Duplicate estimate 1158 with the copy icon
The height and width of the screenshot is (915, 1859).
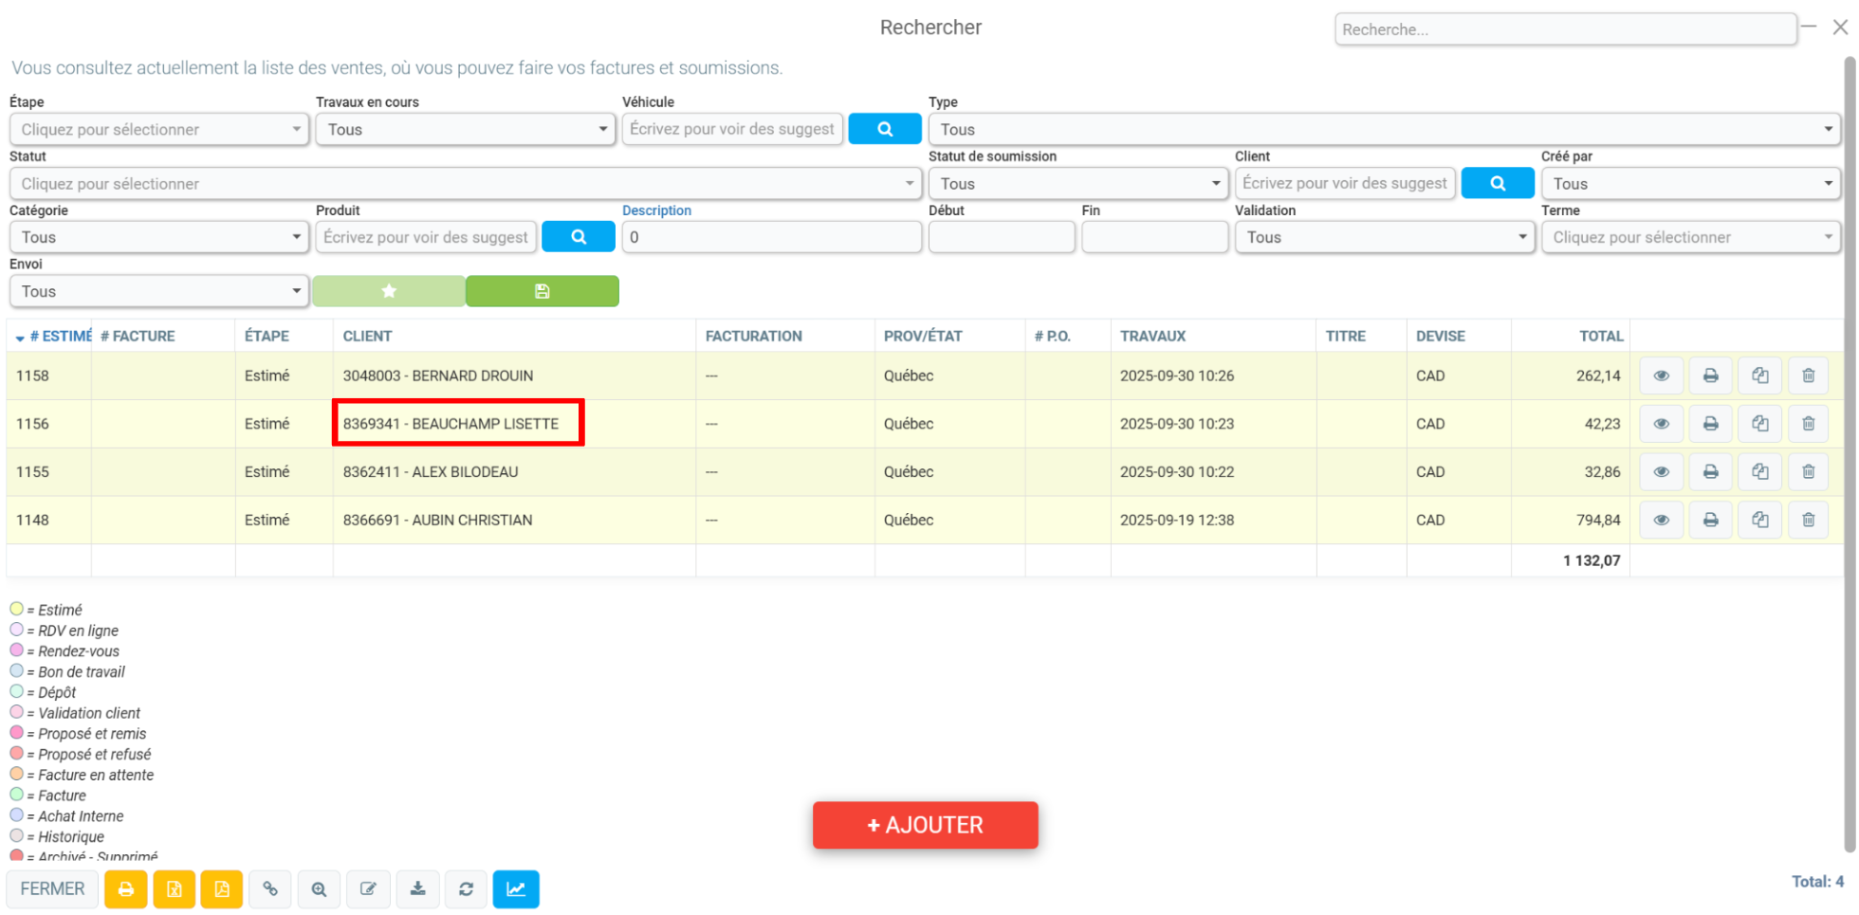tap(1759, 375)
